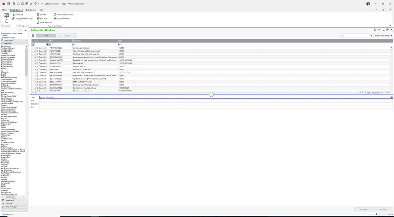Open PDF-Wasserzeichen settings
Viewport: 394px width, 217px height.
63,14
